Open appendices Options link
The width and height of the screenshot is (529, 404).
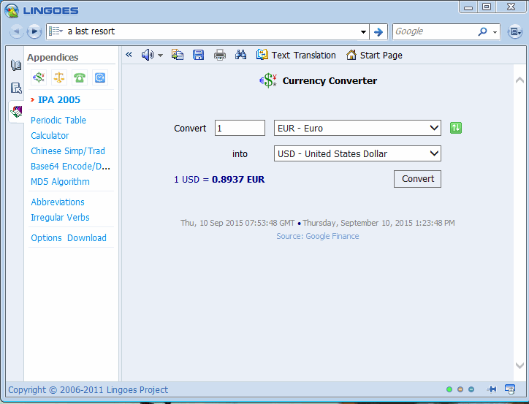pyautogui.click(x=46, y=237)
